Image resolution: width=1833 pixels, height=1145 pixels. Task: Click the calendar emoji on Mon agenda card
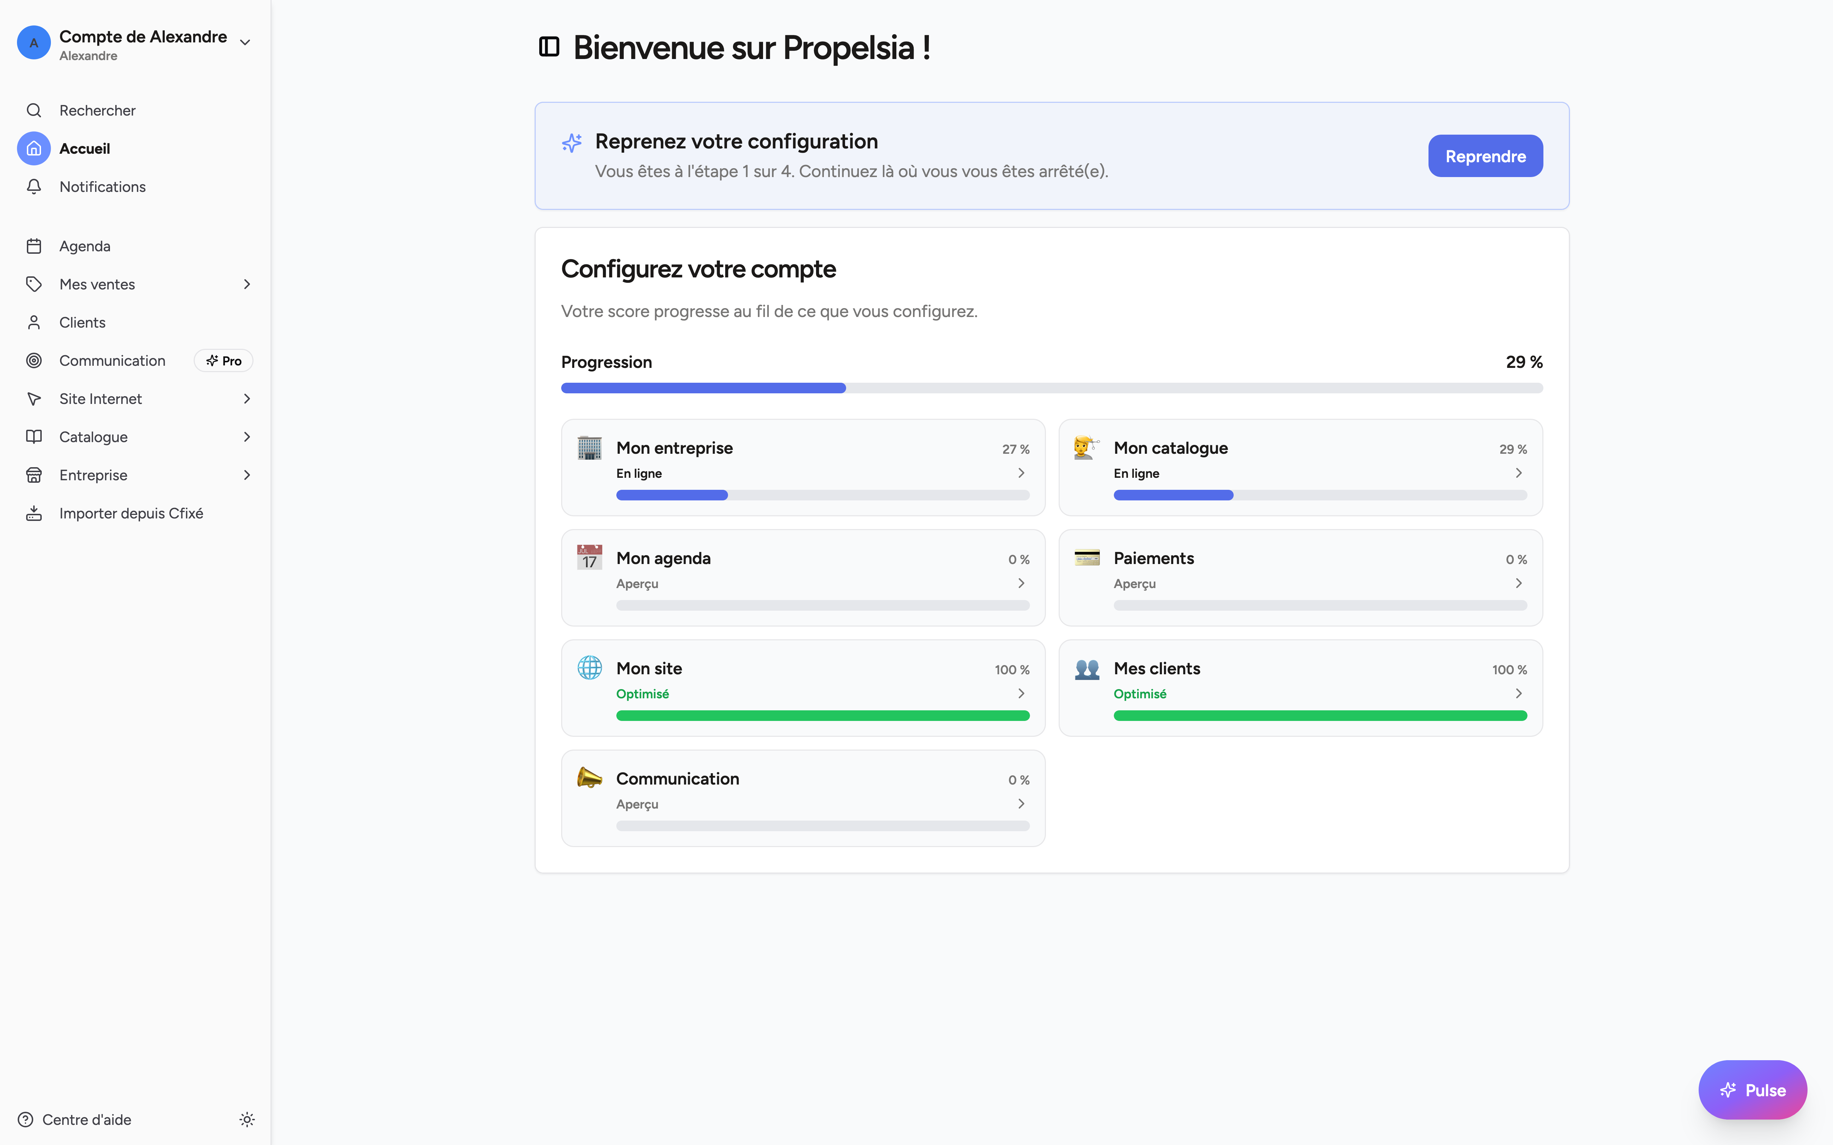589,557
